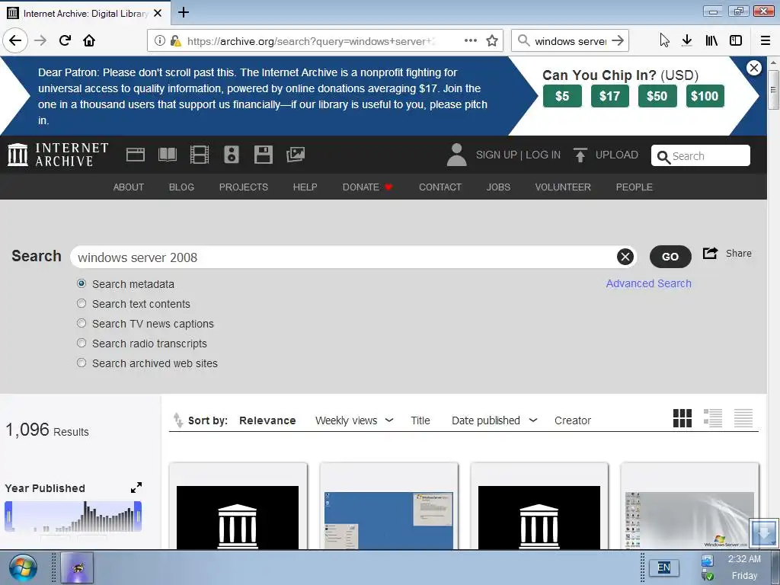Show site information icon

[160, 41]
